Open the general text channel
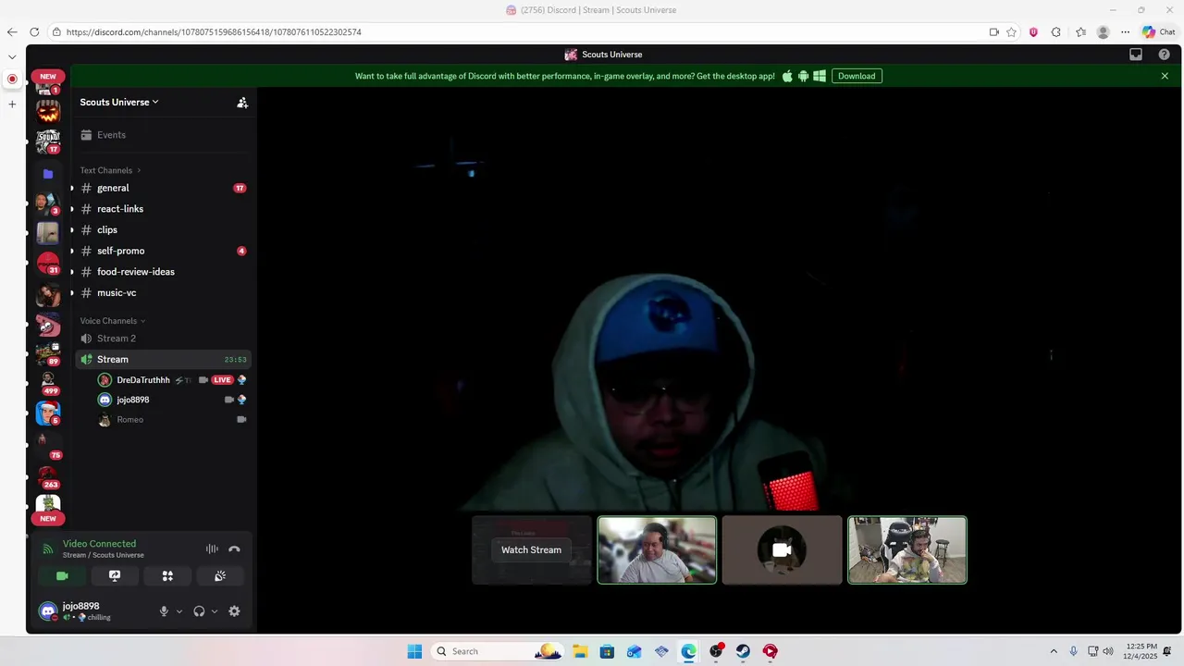This screenshot has height=666, width=1184. coord(163,188)
